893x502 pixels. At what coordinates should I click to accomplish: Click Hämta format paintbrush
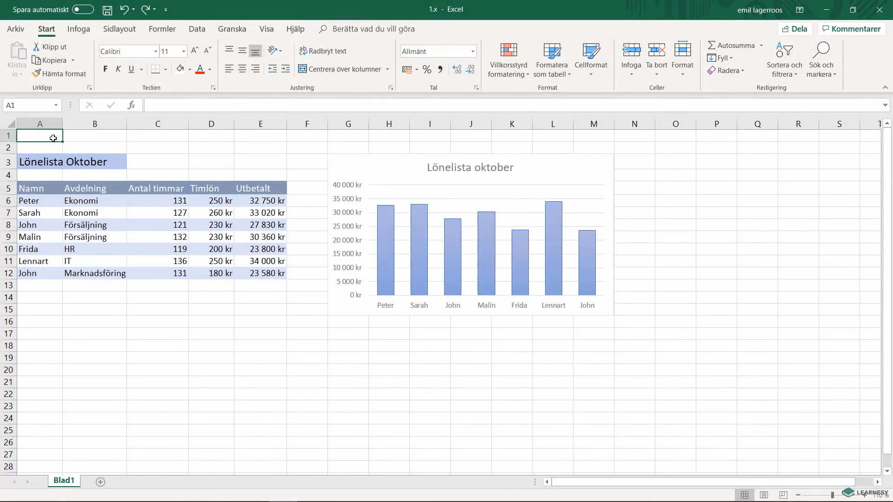point(36,73)
